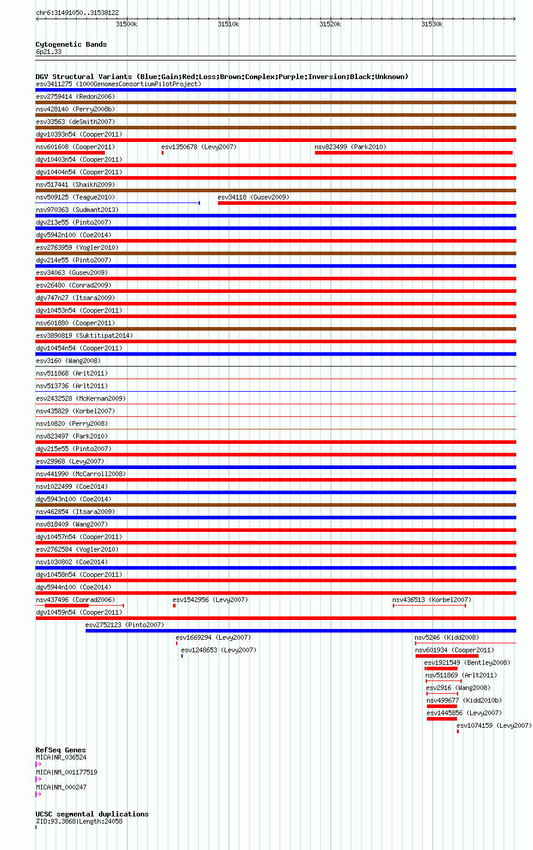
Task: Click the esv34063 (Gusev2009) label
Action: pos(72,273)
